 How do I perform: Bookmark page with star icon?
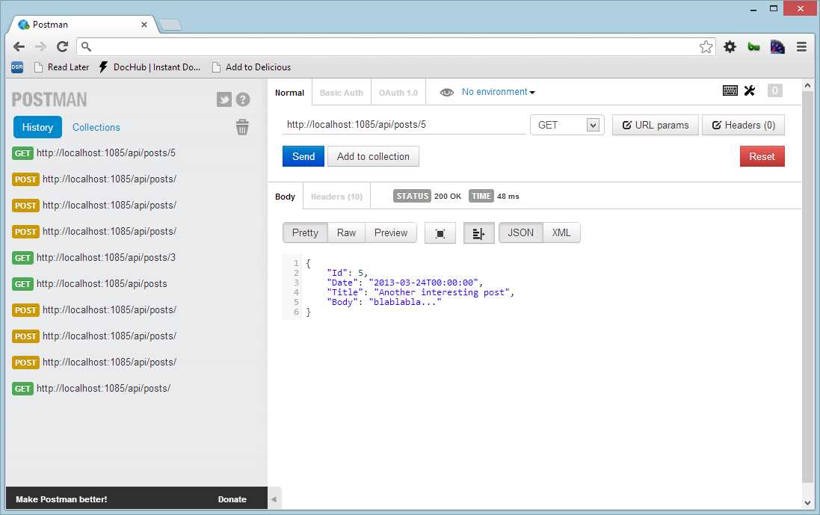(x=706, y=46)
